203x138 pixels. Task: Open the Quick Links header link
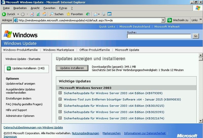coord(107,26)
